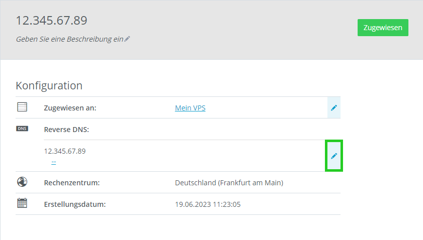
Task: Click the calendar icon beside Erstellungsdatum
Action: pos(22,203)
